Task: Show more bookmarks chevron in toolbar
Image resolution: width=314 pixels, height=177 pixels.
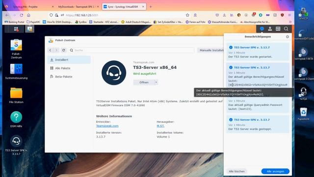Action: click(290, 22)
